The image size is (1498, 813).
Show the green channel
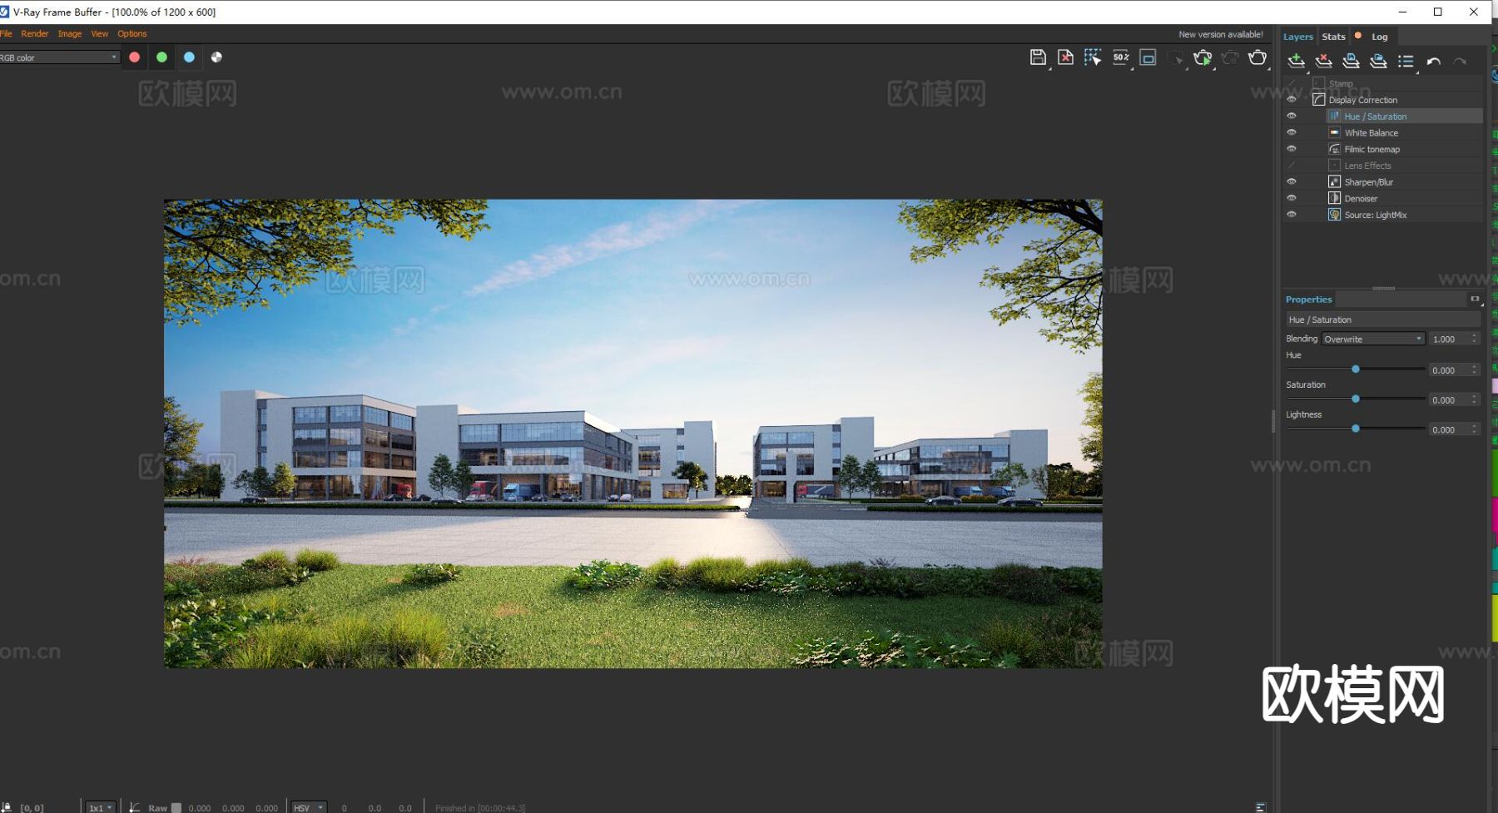[x=161, y=57]
